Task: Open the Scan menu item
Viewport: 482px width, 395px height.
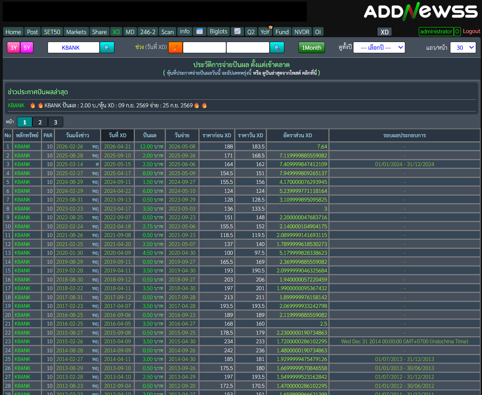Action: (168, 32)
